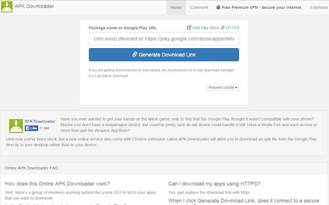Screen dimensions: 329x205
Task: Expand the Request Update dropdown
Action: point(223,88)
